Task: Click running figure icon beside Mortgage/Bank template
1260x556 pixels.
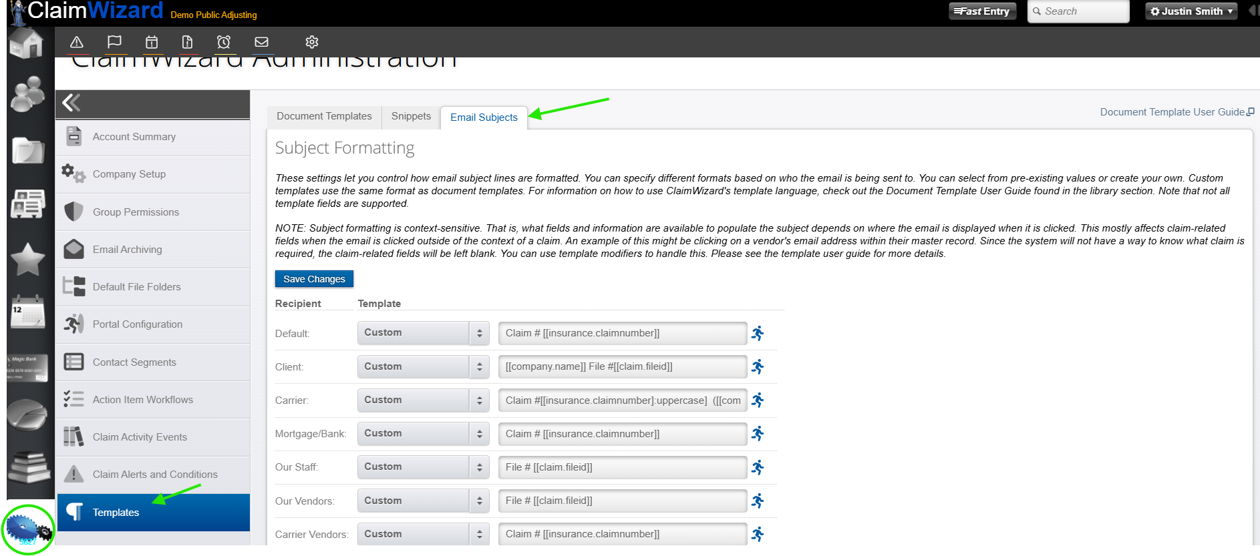Action: pyautogui.click(x=758, y=433)
